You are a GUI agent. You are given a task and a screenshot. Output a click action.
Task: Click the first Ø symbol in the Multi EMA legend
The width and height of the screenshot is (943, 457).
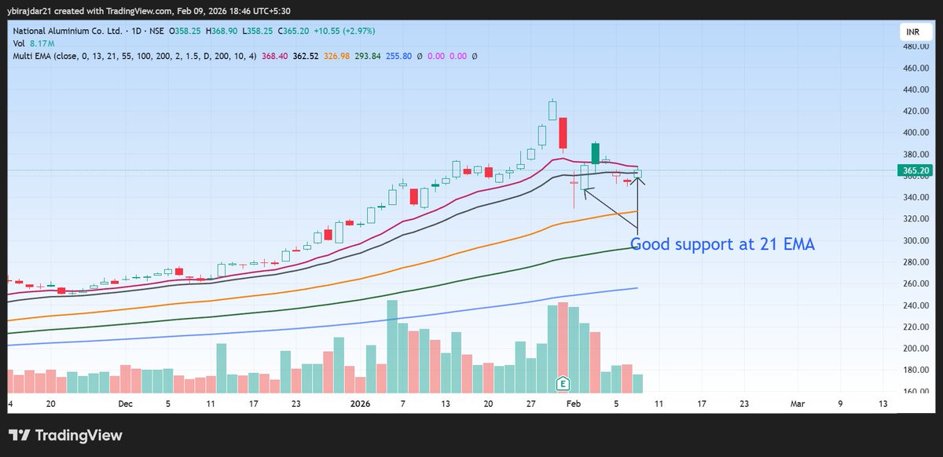point(420,56)
